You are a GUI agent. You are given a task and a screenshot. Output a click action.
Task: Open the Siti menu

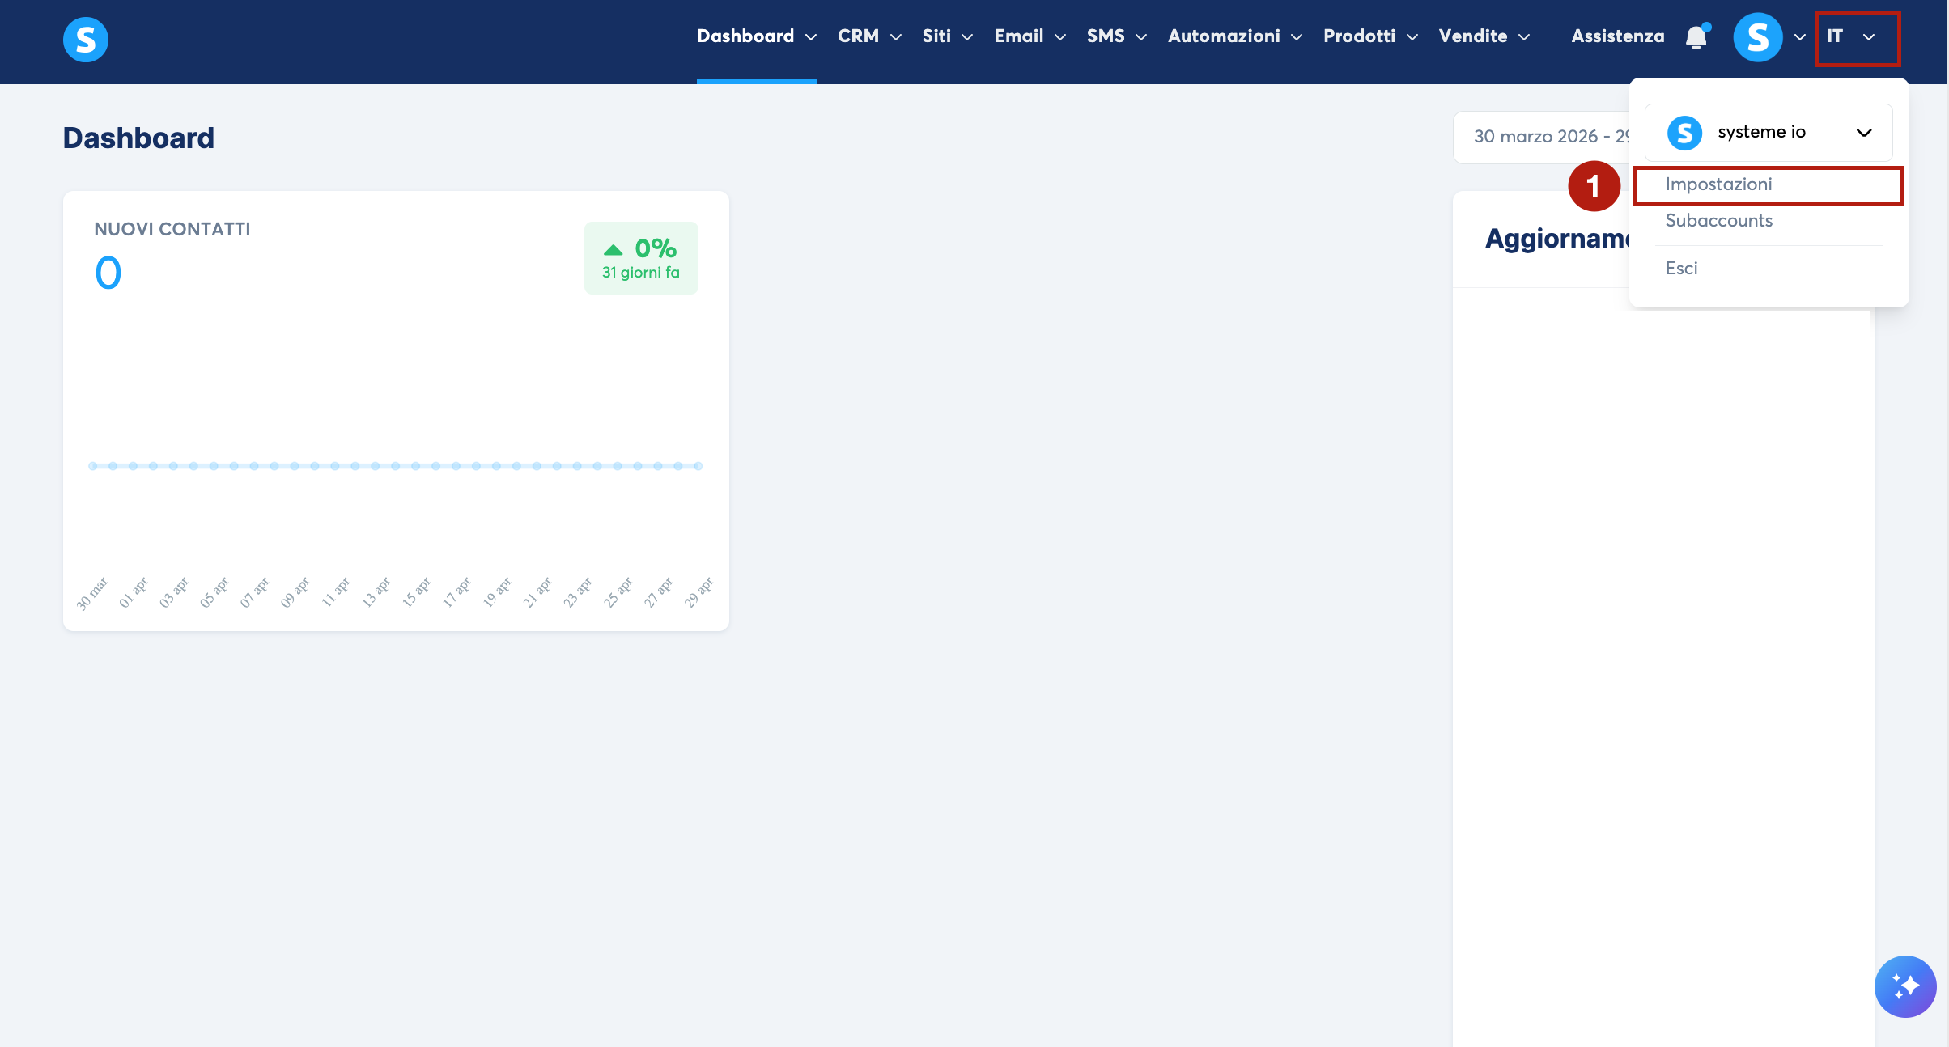(936, 36)
